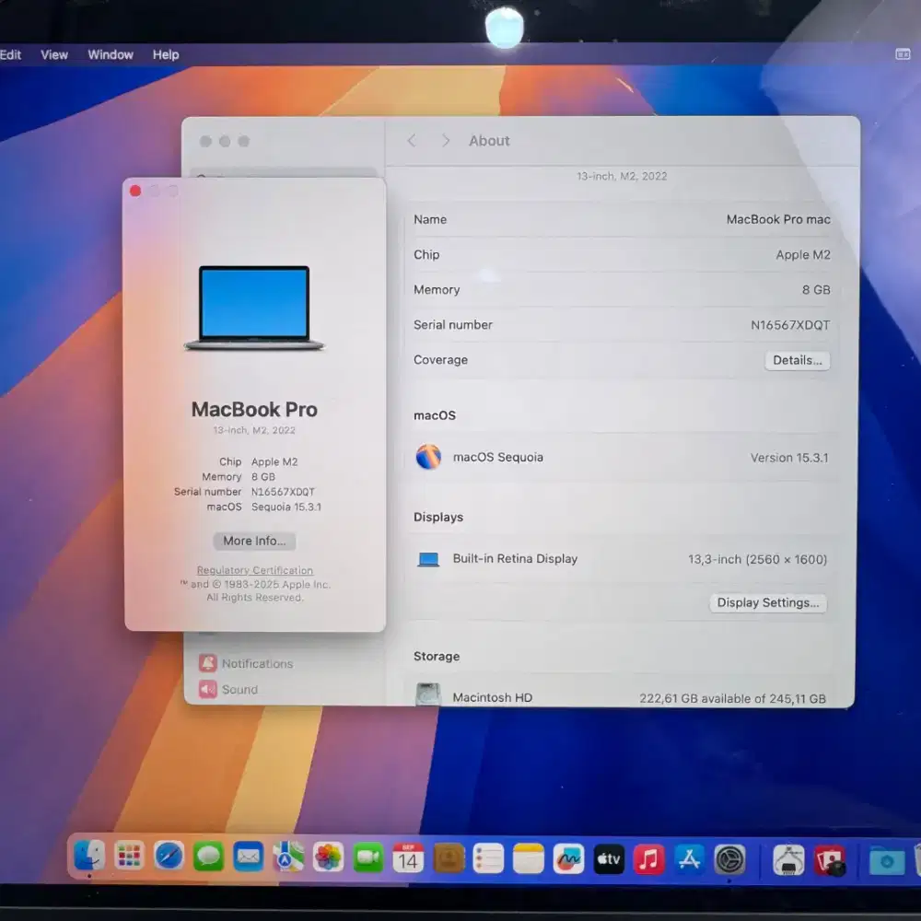The width and height of the screenshot is (921, 921).
Task: Open the Notes app in the dock
Action: pos(529,859)
